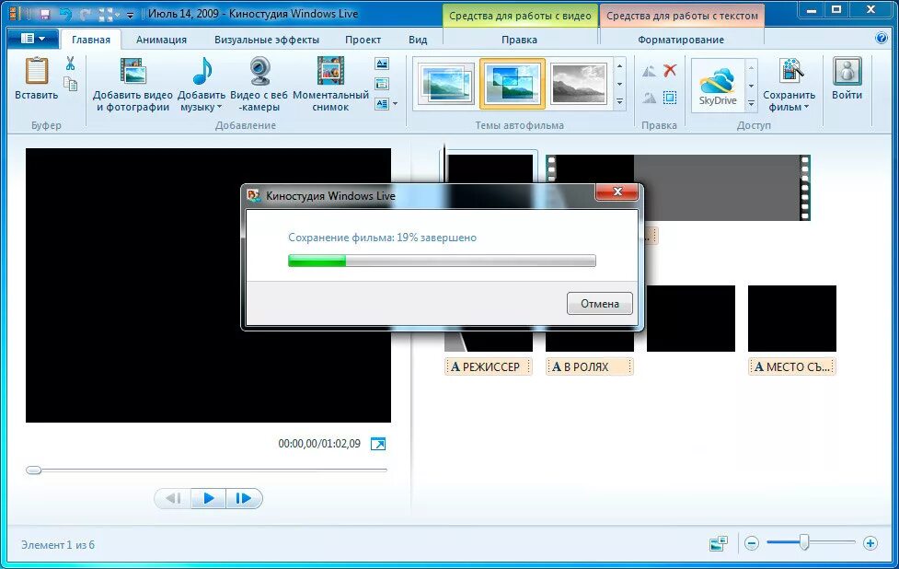This screenshot has width=899, height=569.
Task: Click the help question mark icon
Action: pos(882,39)
